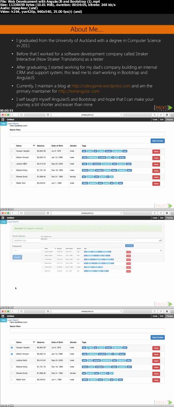Uncheck Gilliam Vincent's checkbox in the 00:04:53 frame
Image resolution: width=174 pixels, height=407 pixels.
click(x=12, y=354)
